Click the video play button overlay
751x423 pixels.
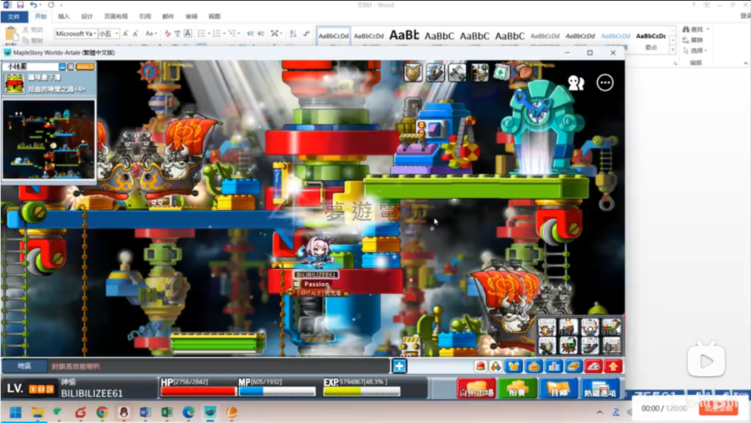pyautogui.click(x=706, y=361)
